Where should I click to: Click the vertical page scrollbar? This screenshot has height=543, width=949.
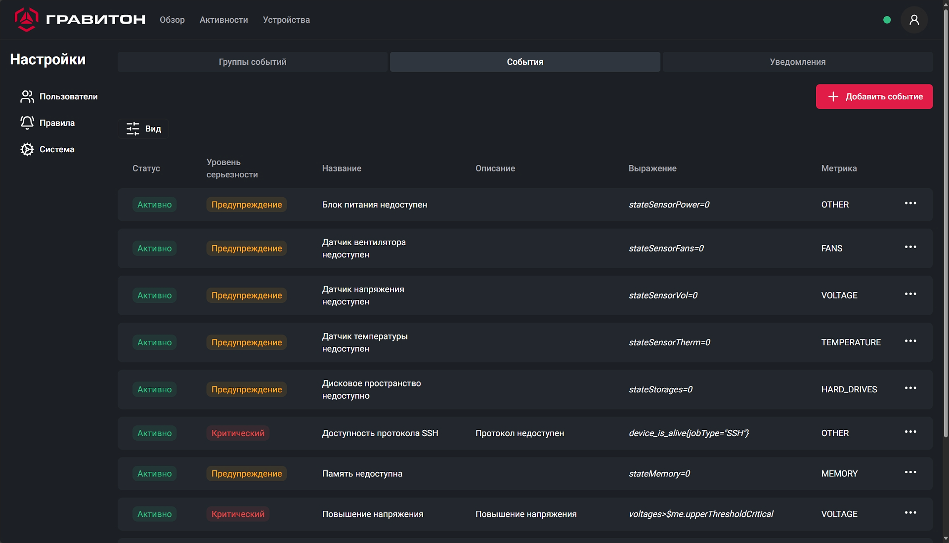(946, 222)
